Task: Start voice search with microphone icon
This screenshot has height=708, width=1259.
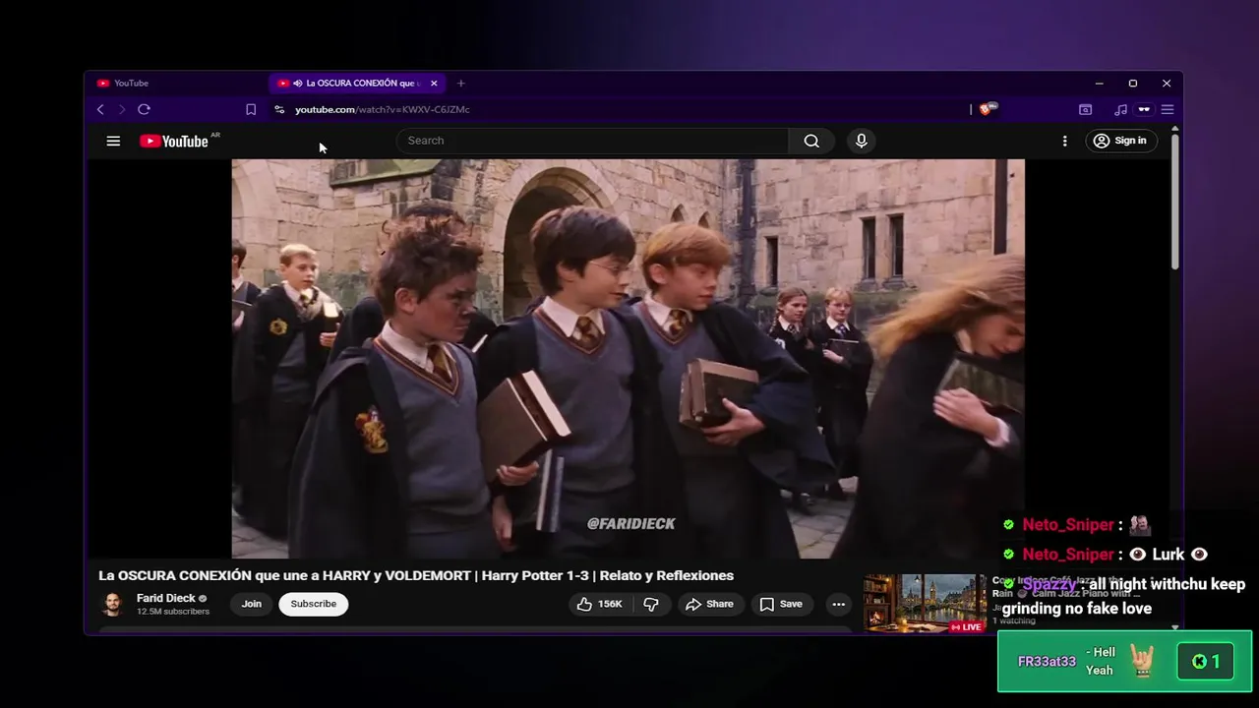Action: pyautogui.click(x=862, y=141)
